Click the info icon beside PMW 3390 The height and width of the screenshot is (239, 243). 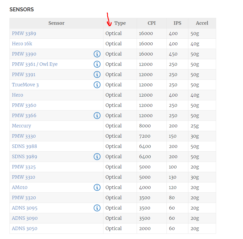tap(97, 54)
